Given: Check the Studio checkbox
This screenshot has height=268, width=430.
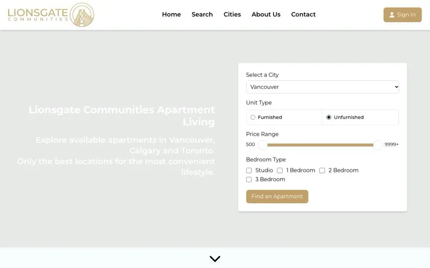Looking at the screenshot, I should tap(249, 170).
